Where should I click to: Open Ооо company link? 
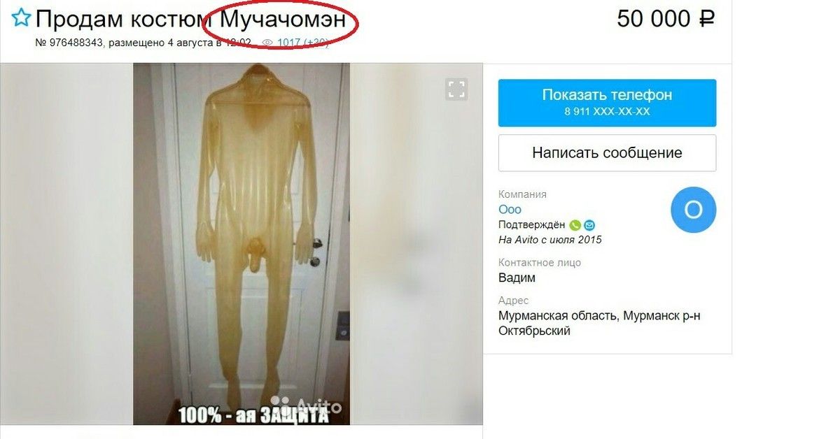[x=510, y=210]
